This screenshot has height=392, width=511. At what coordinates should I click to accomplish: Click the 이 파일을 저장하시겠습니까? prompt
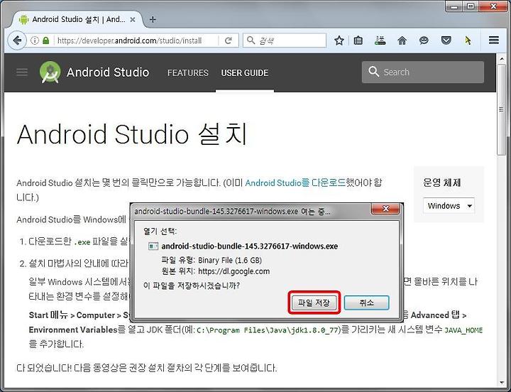click(x=192, y=285)
